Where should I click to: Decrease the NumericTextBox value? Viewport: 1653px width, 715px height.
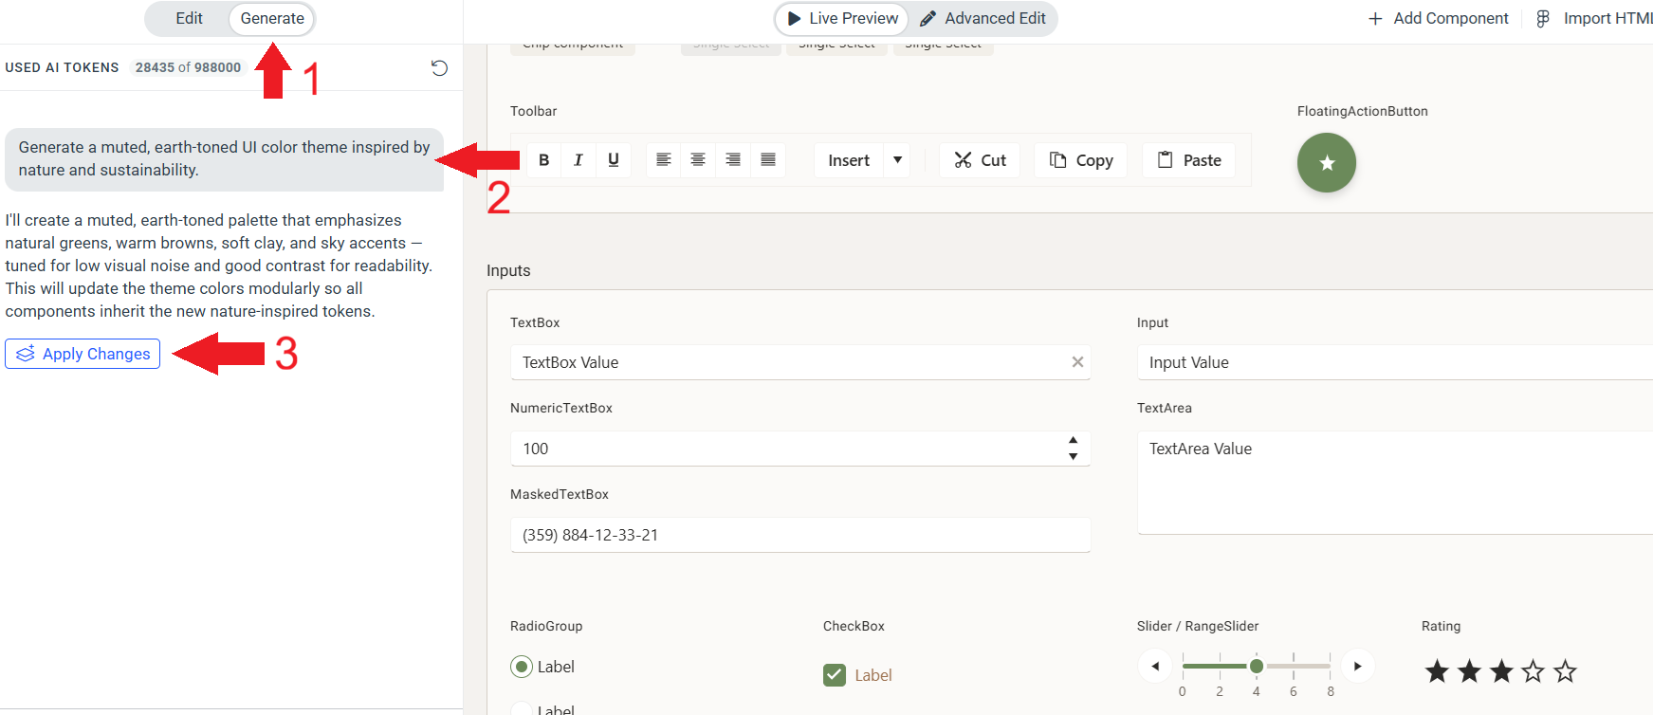[1073, 456]
